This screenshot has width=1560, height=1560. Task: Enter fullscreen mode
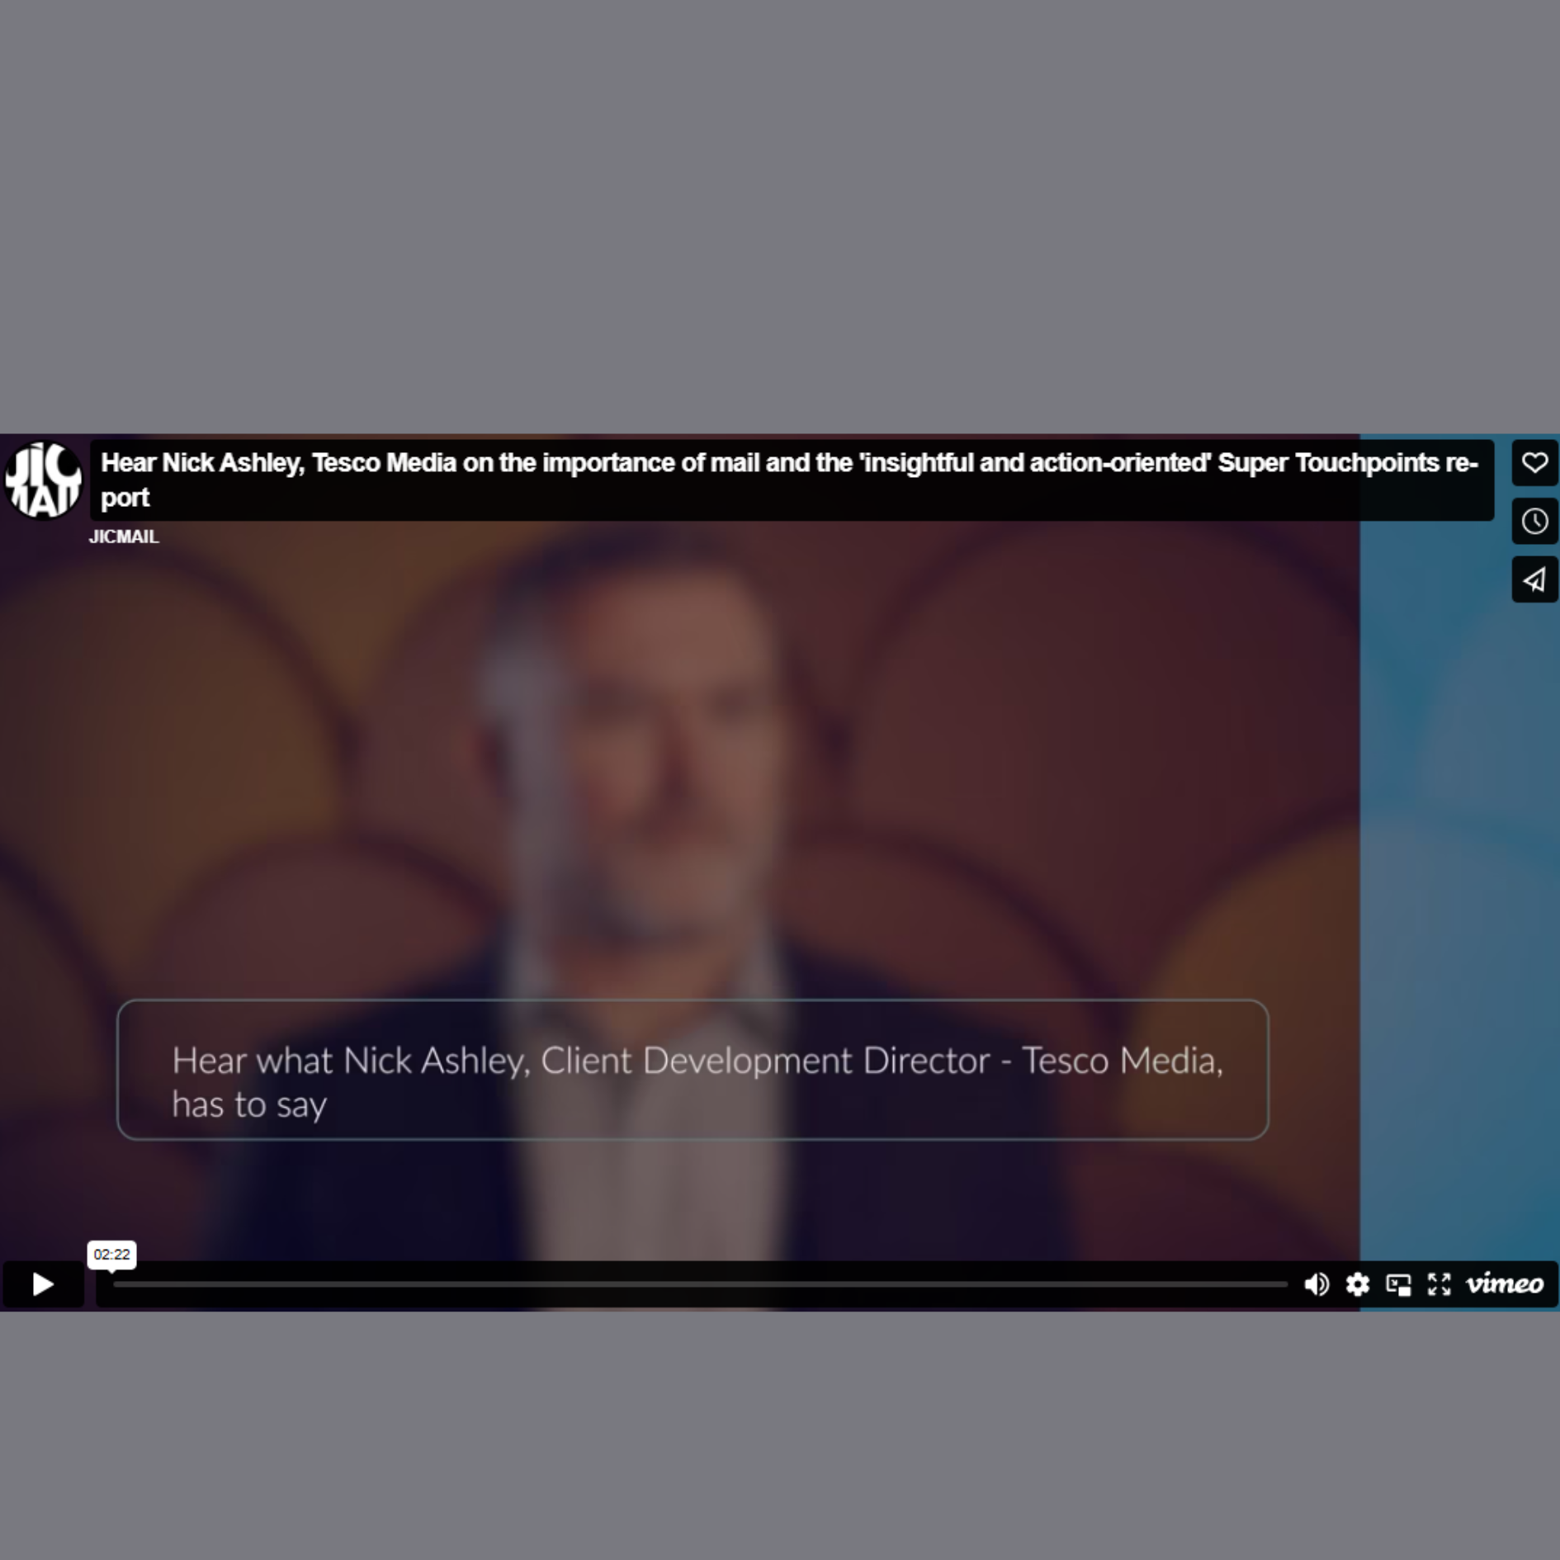1439,1283
